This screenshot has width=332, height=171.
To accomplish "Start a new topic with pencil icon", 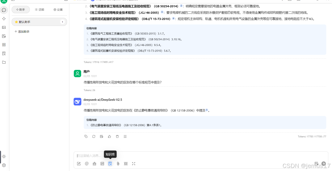I will [x=79, y=164].
